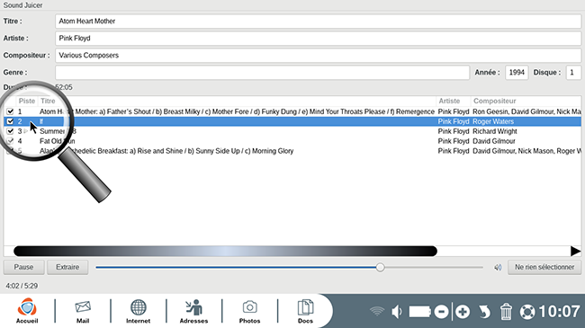
Task: Click composer David Gilmour in track 4
Action: pyautogui.click(x=494, y=141)
